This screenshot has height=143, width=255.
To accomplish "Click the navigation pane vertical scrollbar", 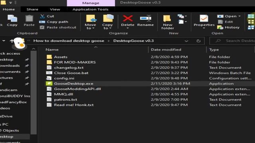I will click(x=33, y=93).
